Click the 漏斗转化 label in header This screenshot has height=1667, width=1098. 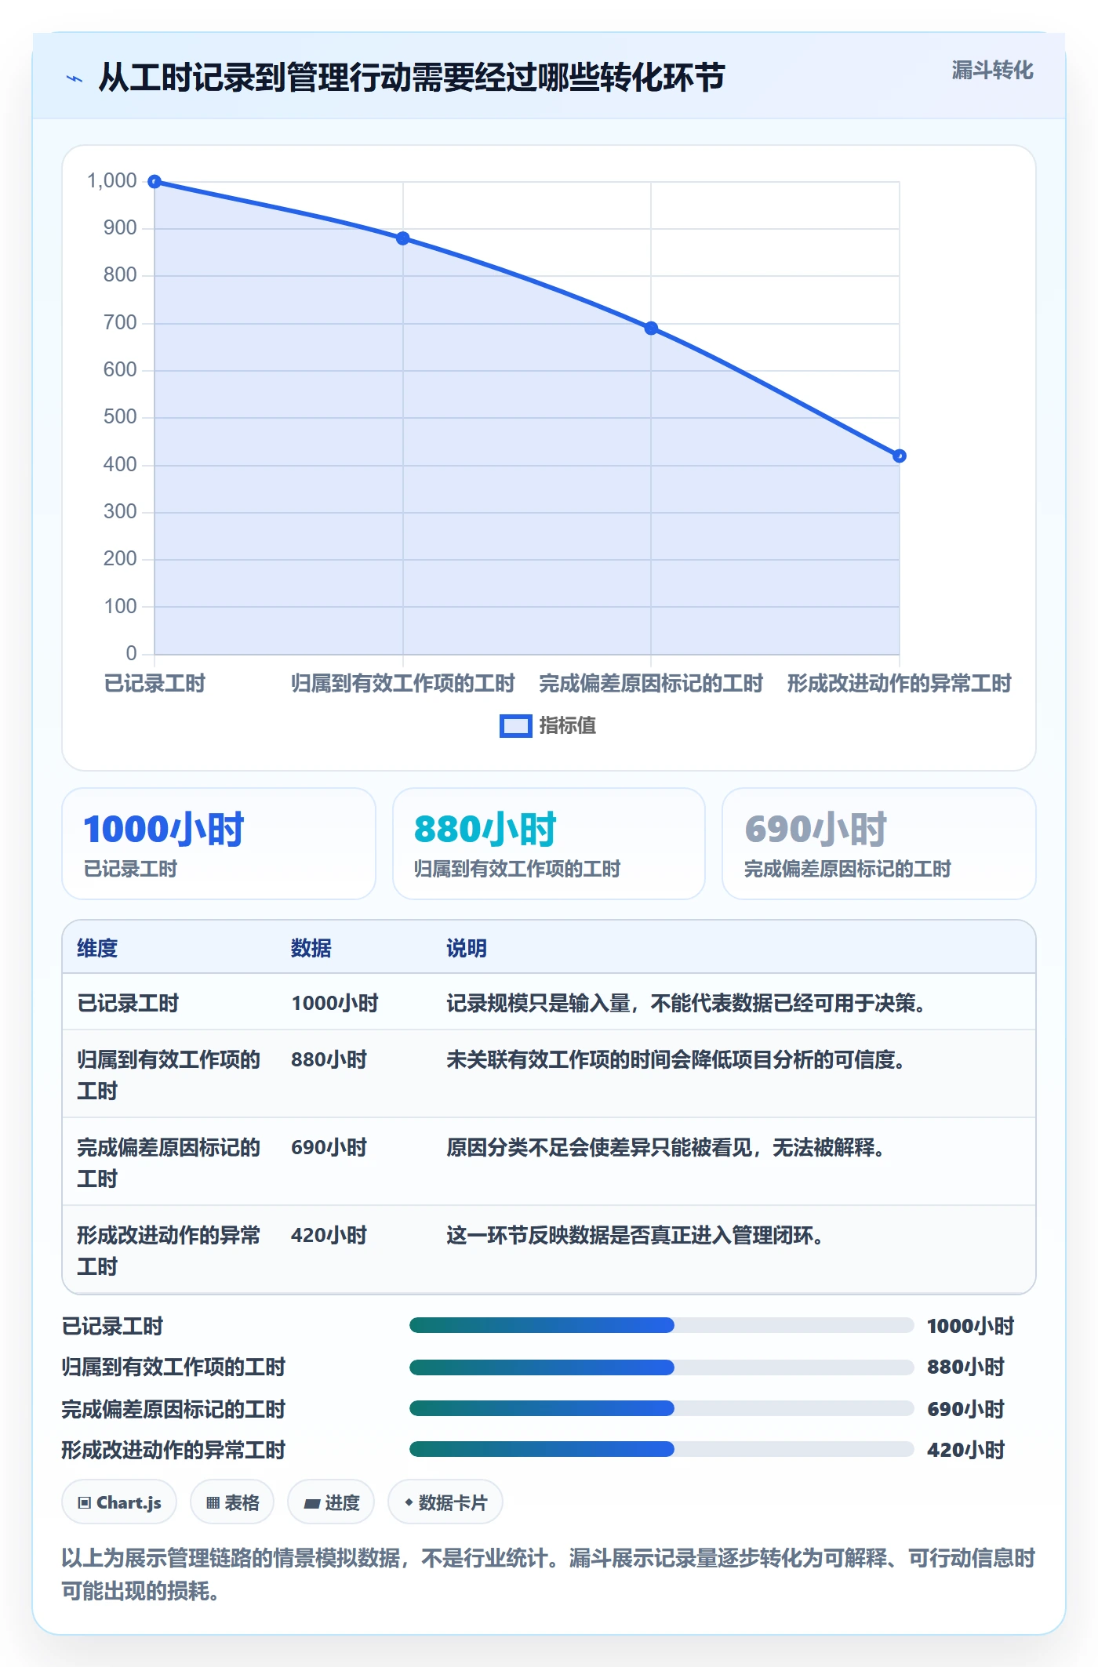click(x=992, y=71)
